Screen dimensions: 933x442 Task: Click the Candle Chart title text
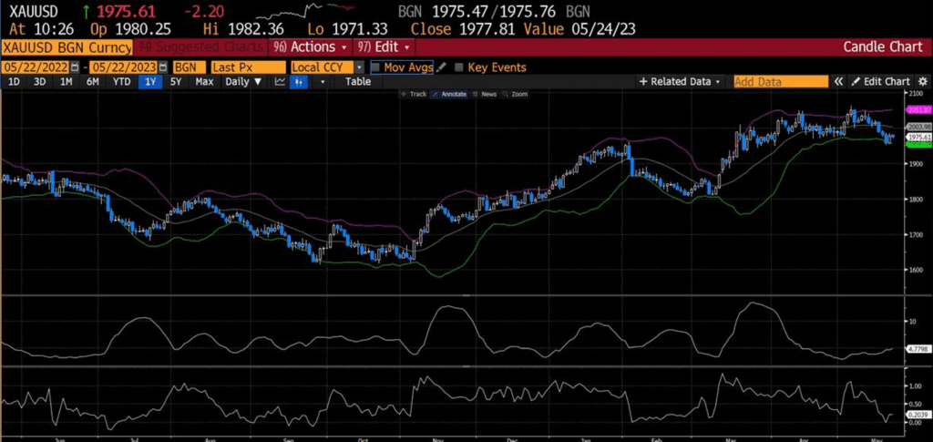pyautogui.click(x=883, y=46)
